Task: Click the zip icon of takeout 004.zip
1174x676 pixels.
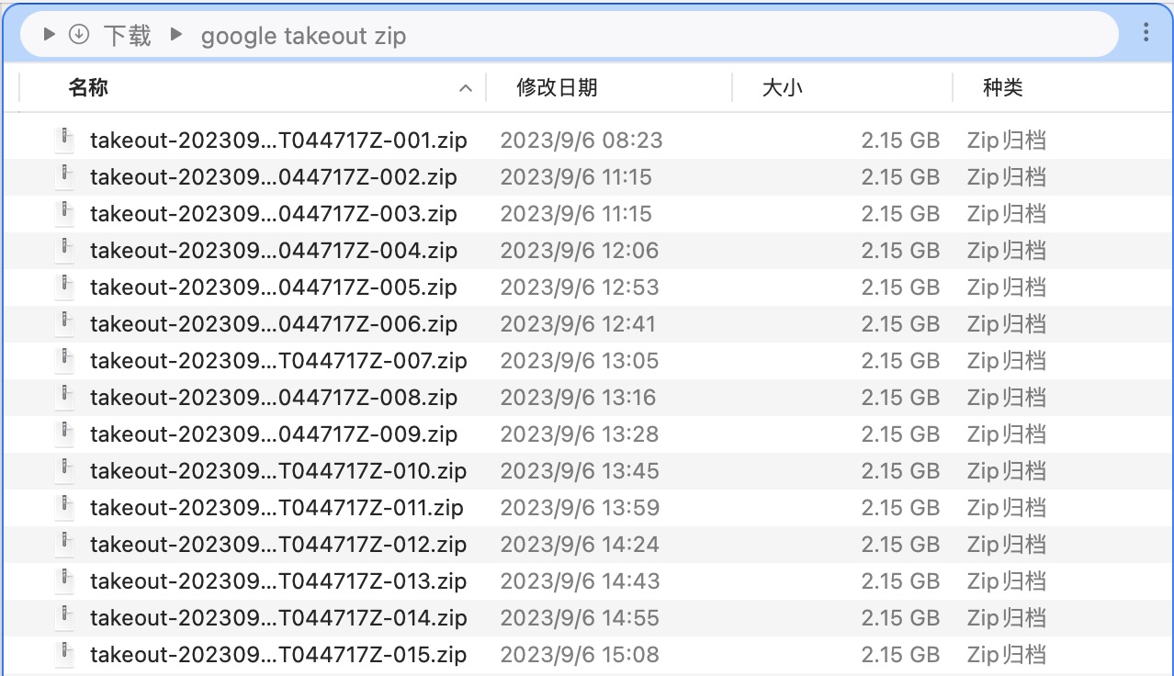Action: 64,249
